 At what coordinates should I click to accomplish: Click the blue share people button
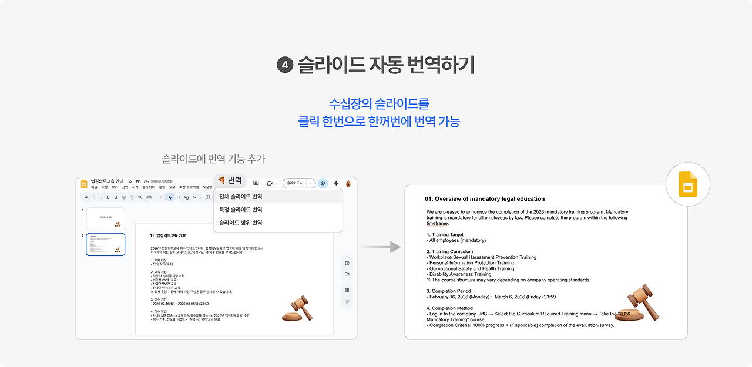(x=323, y=183)
